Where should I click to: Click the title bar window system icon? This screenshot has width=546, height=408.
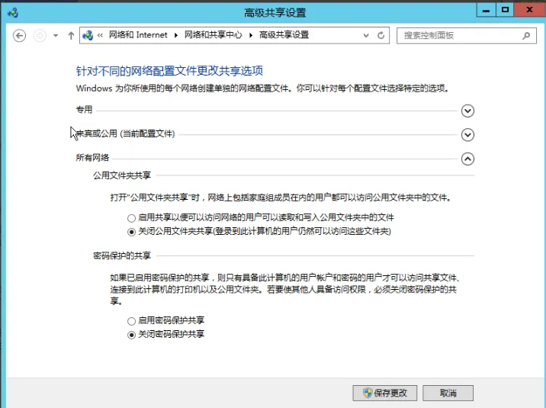tap(11, 11)
